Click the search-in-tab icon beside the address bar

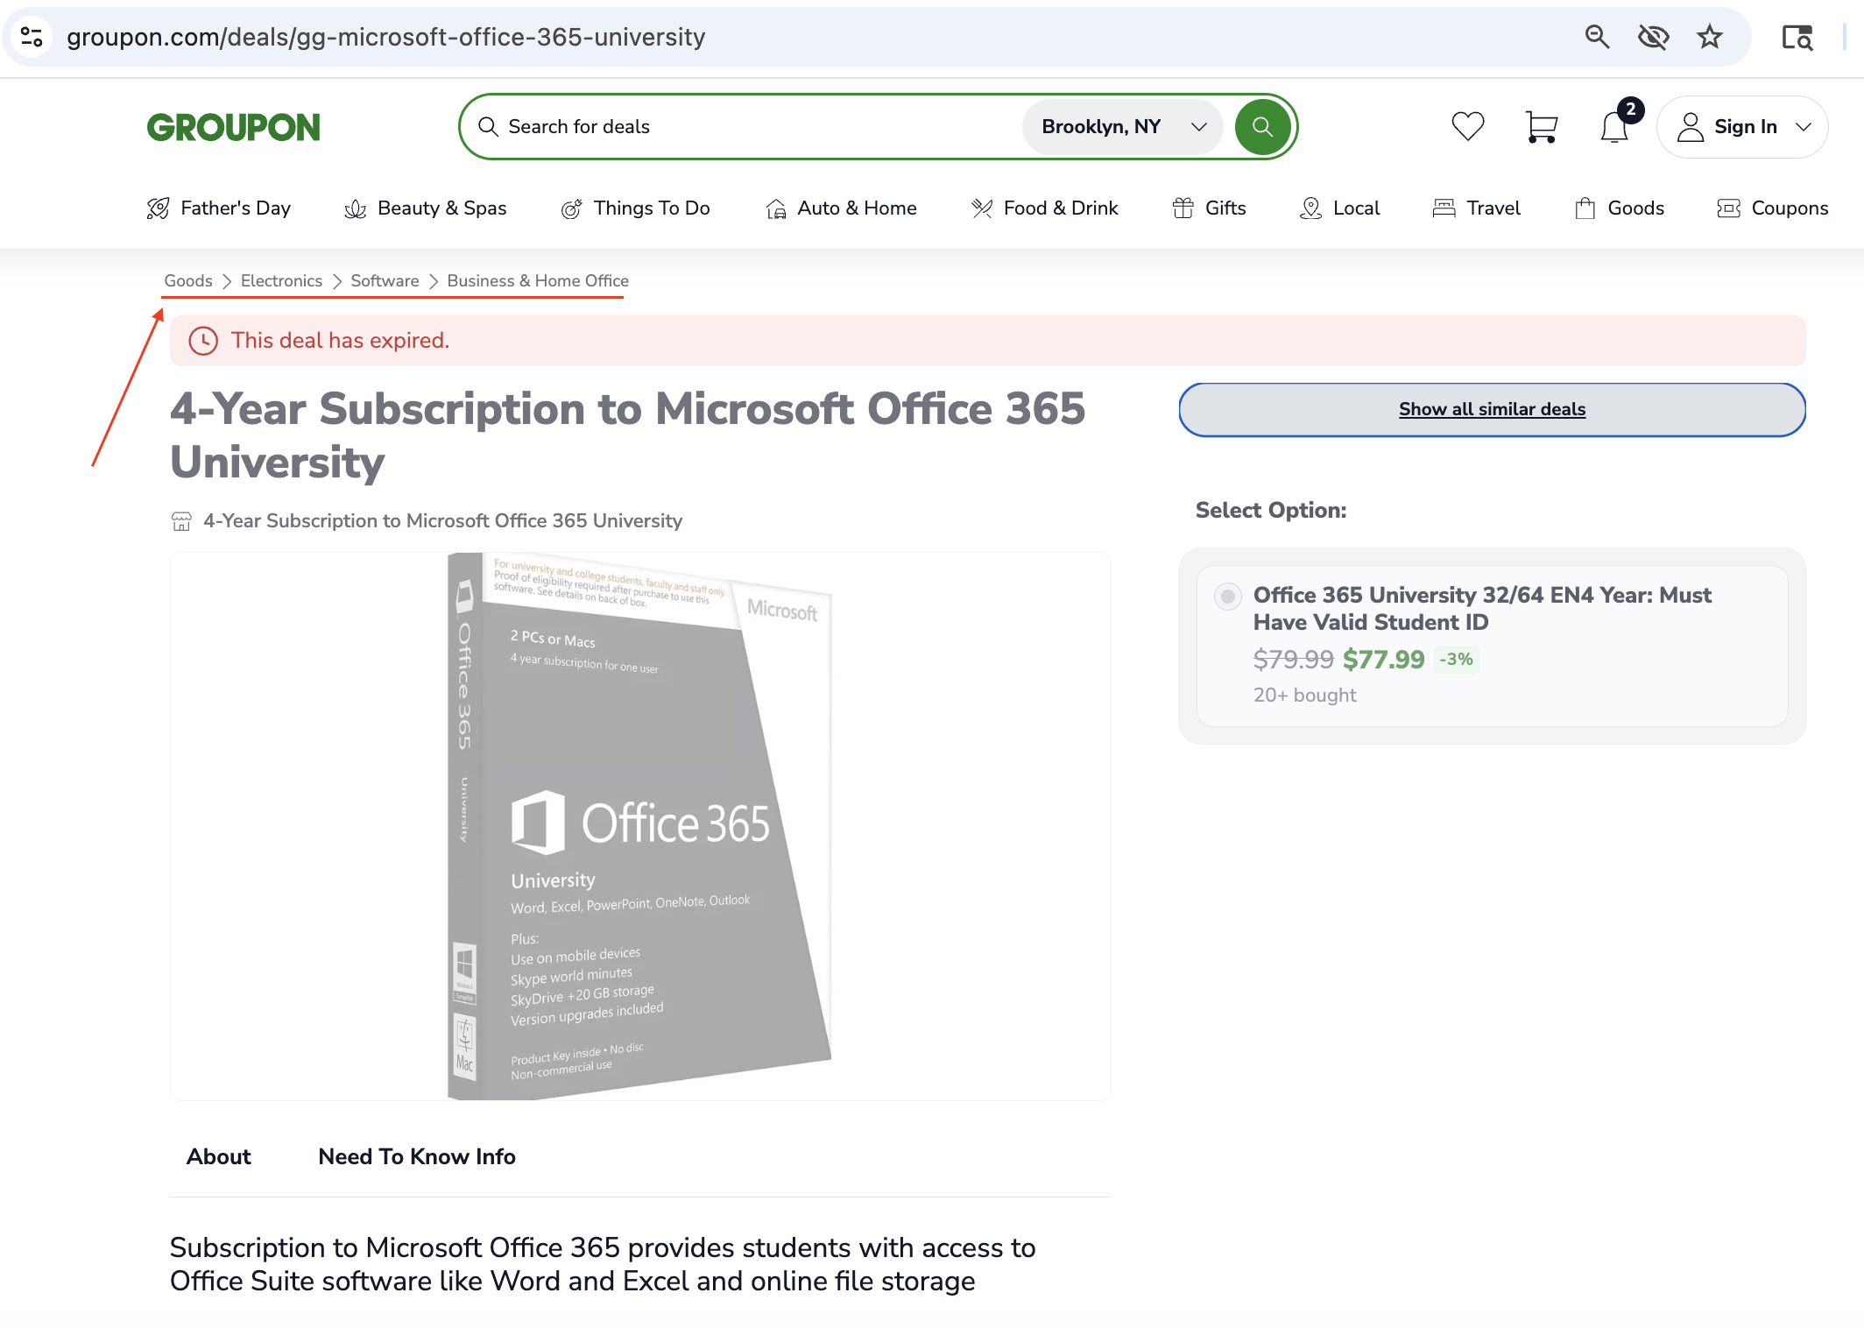(x=1797, y=37)
